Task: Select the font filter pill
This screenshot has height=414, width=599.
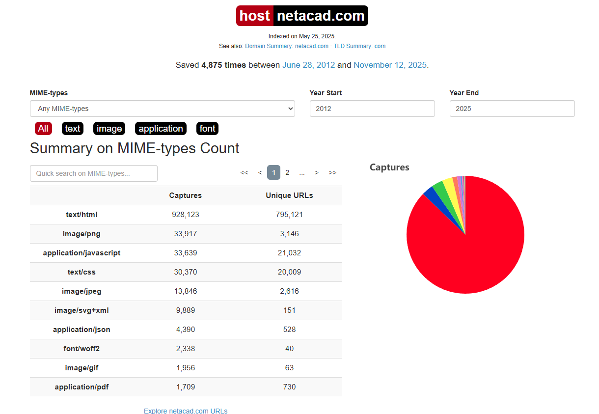Action: pos(207,129)
